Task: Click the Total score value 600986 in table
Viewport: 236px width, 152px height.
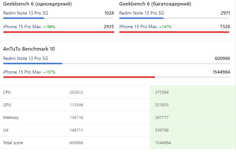Action: (x=76, y=143)
